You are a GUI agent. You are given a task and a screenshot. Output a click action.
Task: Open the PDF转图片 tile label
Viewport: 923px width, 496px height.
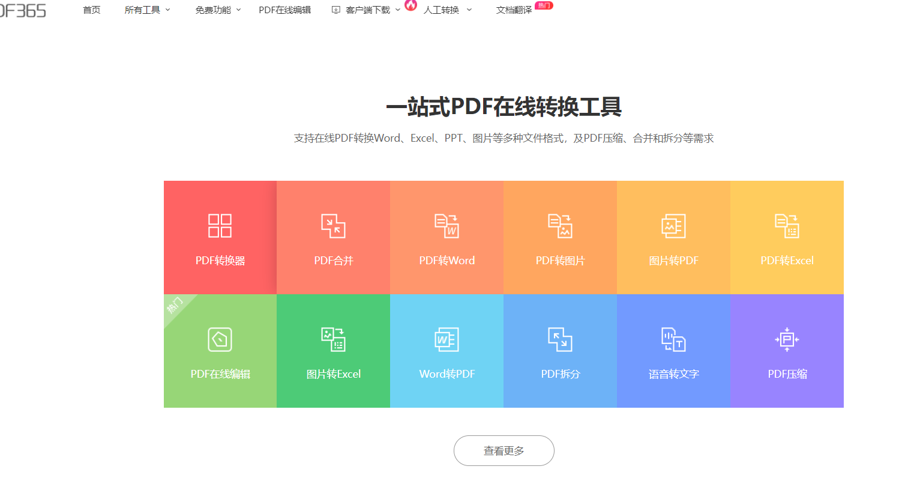pyautogui.click(x=560, y=261)
